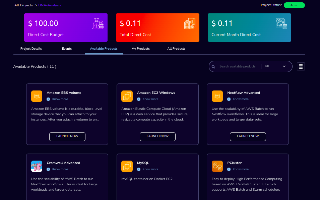Switch to the Events tab
This screenshot has height=200, width=320.
pos(67,49)
